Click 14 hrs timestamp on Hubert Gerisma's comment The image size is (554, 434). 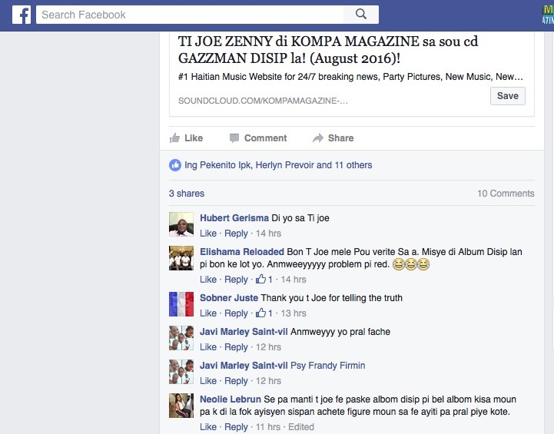coord(268,234)
